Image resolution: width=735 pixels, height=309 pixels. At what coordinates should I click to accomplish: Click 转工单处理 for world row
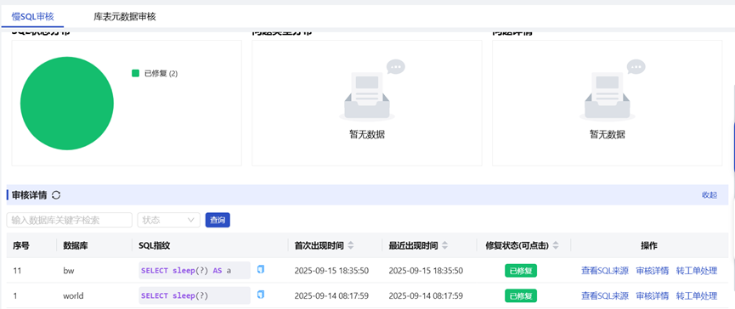[x=697, y=296]
